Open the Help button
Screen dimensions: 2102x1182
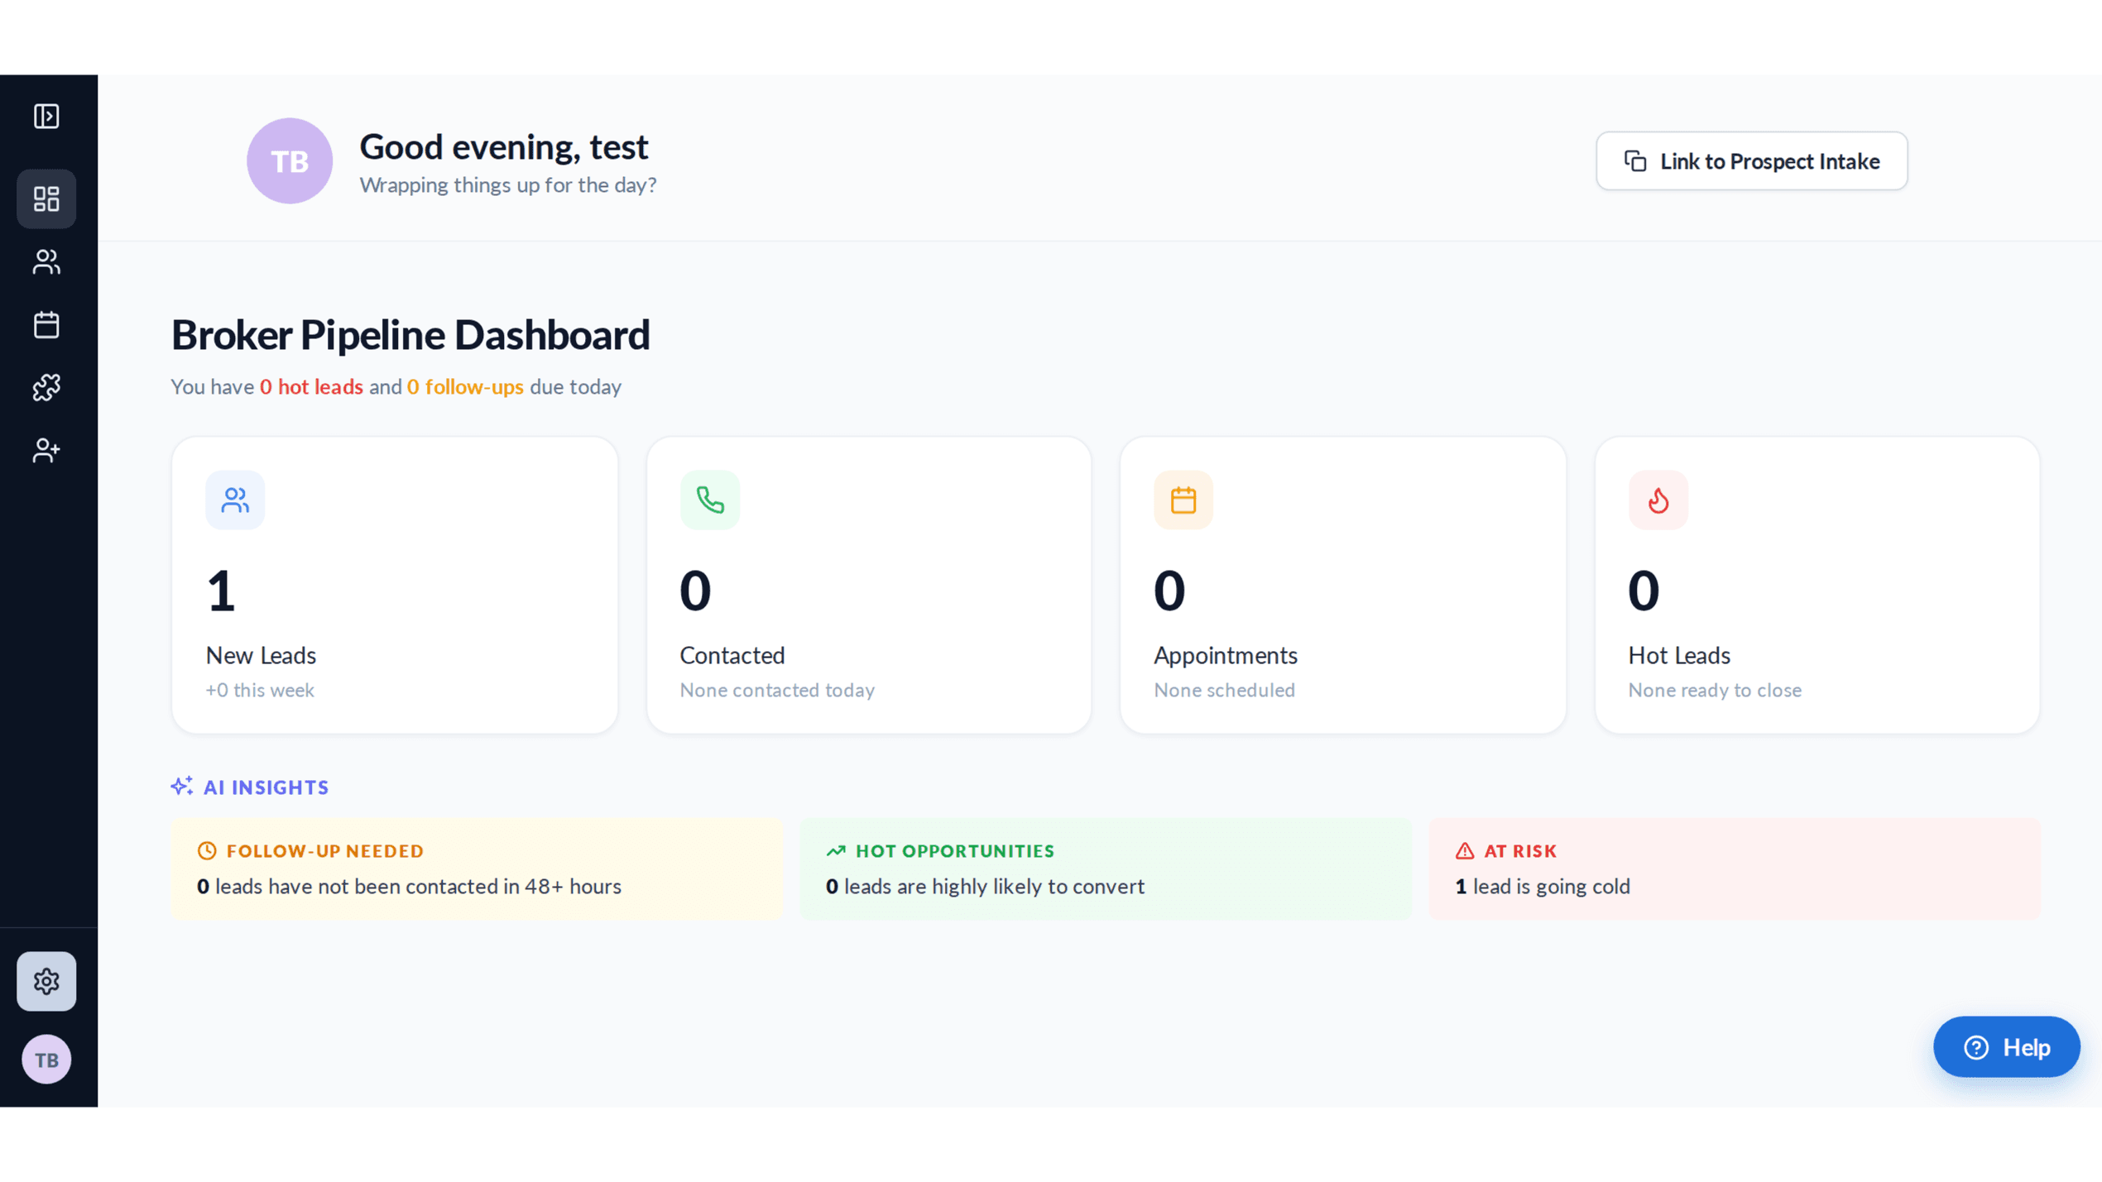point(2007,1046)
